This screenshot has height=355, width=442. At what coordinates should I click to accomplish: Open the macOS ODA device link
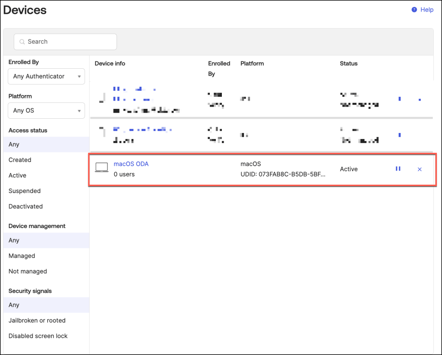click(131, 164)
